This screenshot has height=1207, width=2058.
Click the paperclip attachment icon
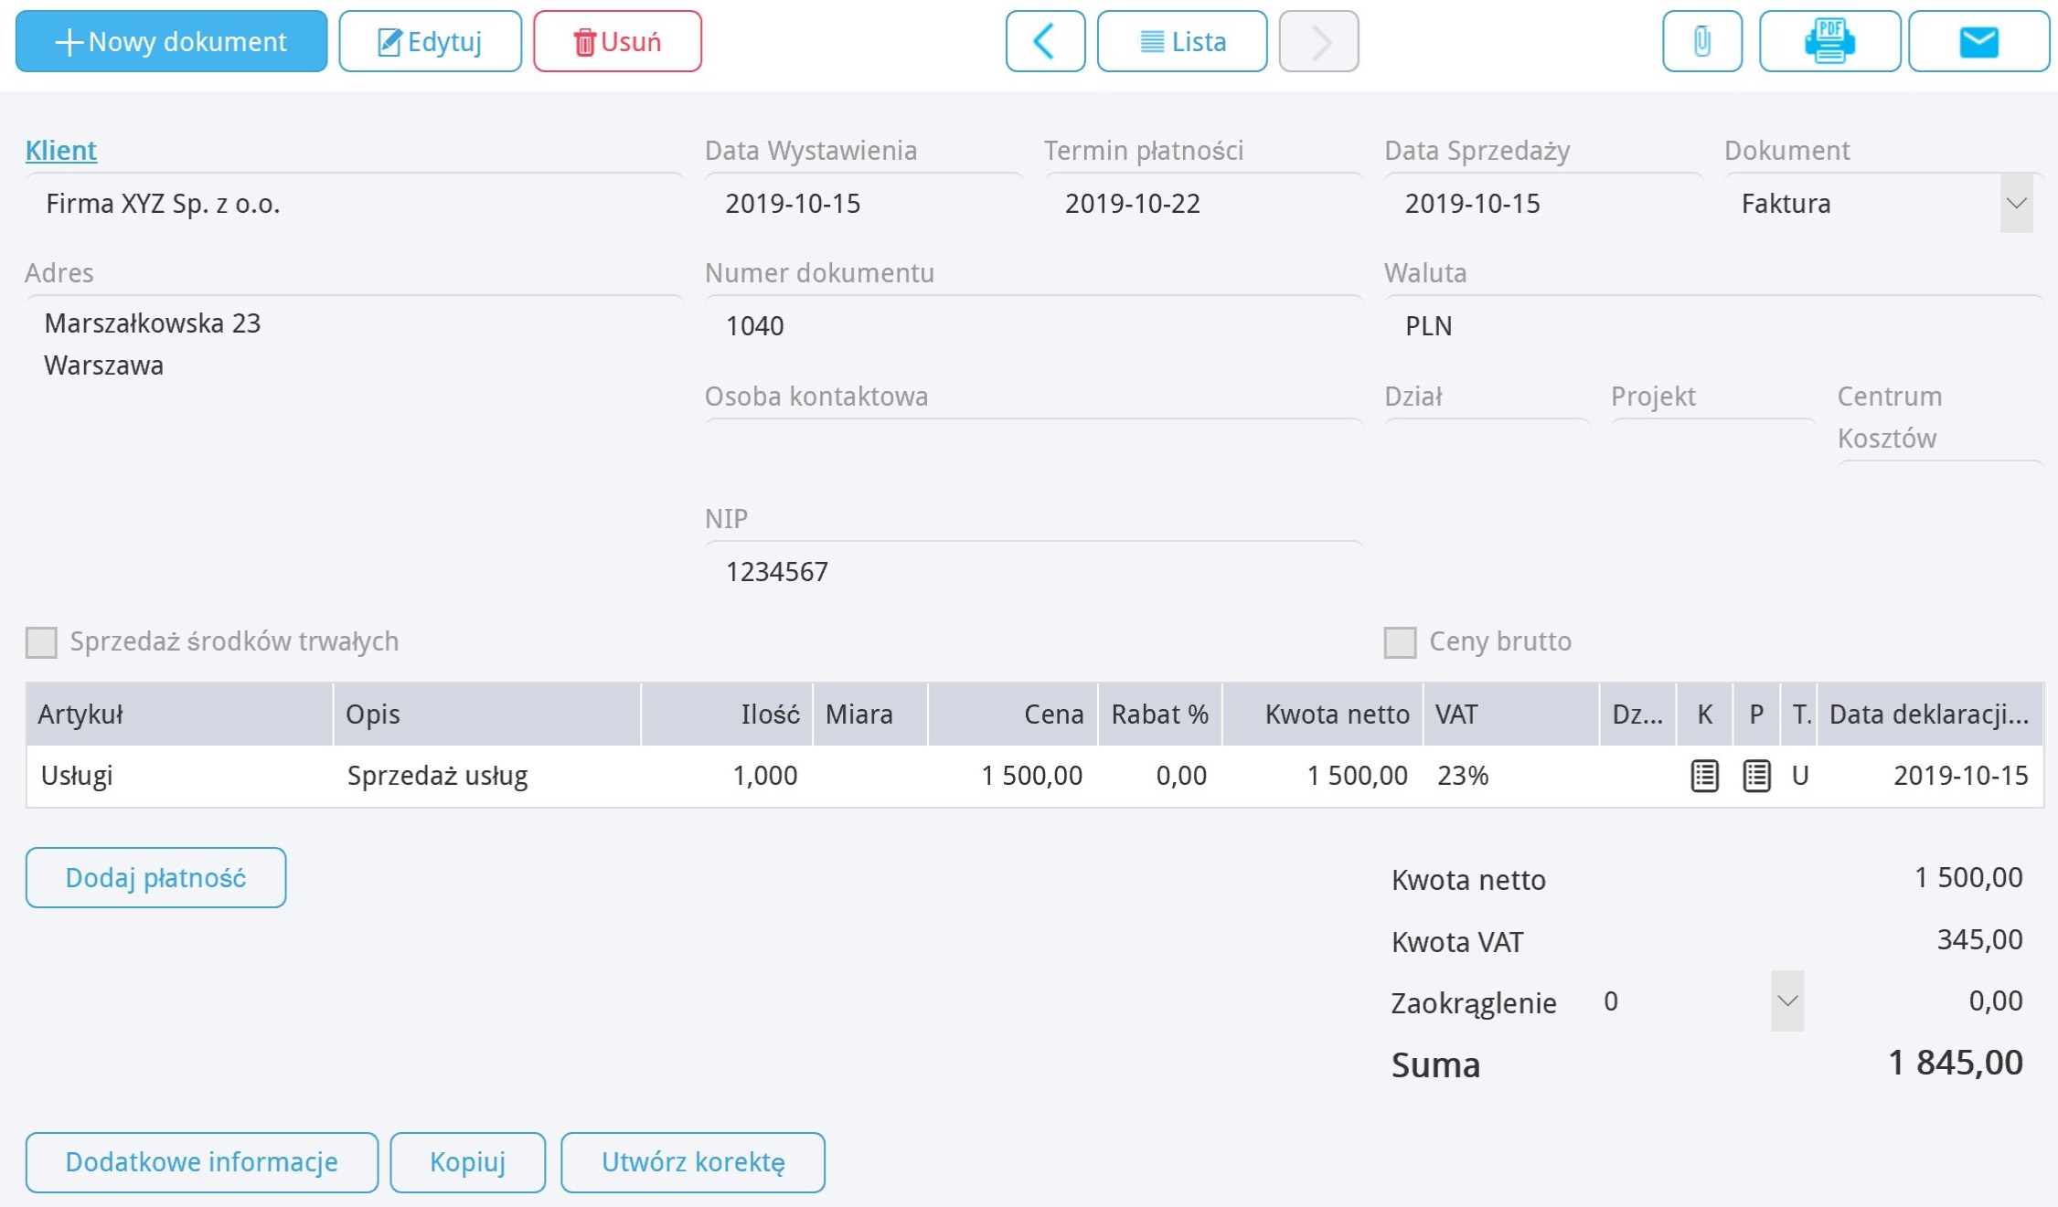click(1701, 41)
